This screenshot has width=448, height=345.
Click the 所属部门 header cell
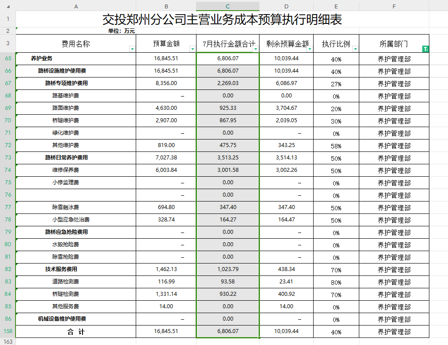[x=394, y=43]
